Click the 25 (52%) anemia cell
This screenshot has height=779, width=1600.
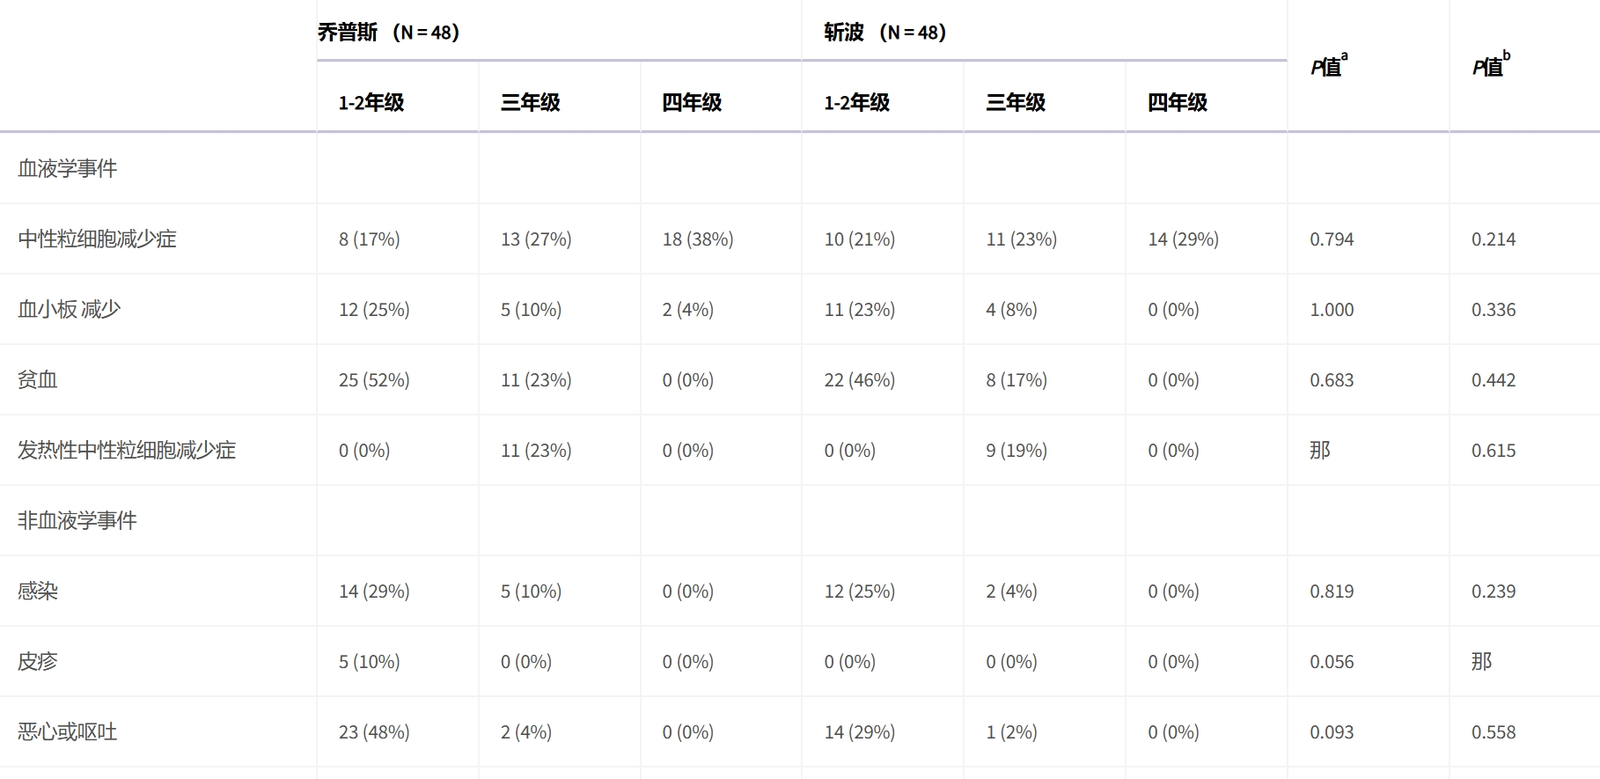coord(374,379)
